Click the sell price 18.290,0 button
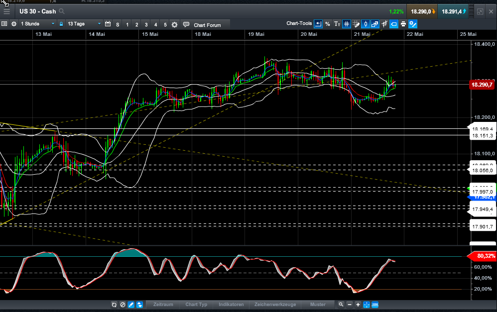Image resolution: width=497 pixels, height=312 pixels. click(421, 11)
